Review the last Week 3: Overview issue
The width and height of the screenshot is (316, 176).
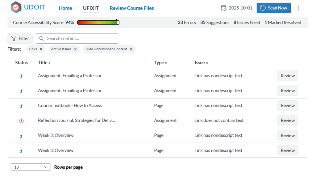288,150
